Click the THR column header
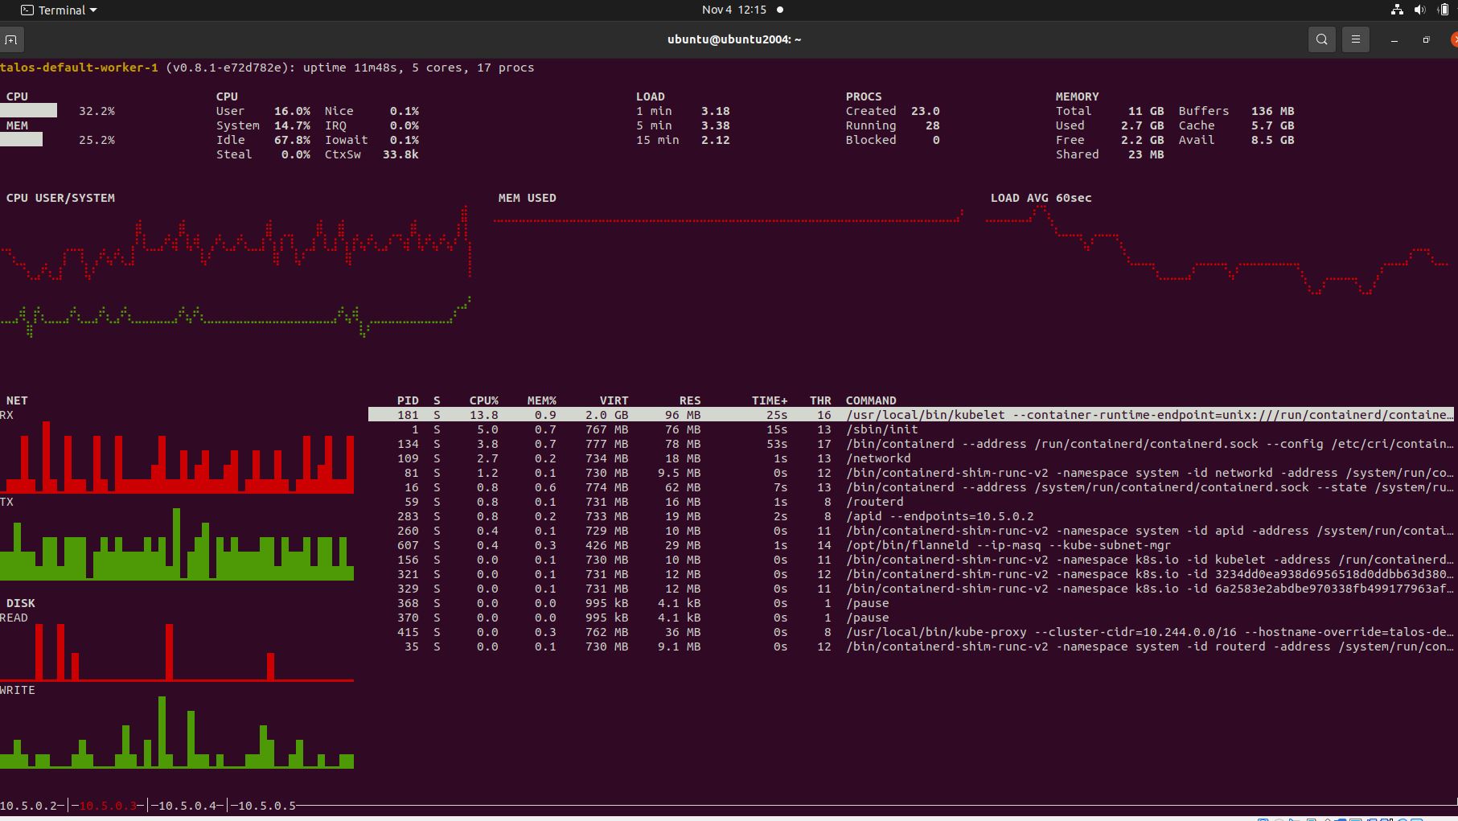The width and height of the screenshot is (1458, 821). tap(820, 400)
